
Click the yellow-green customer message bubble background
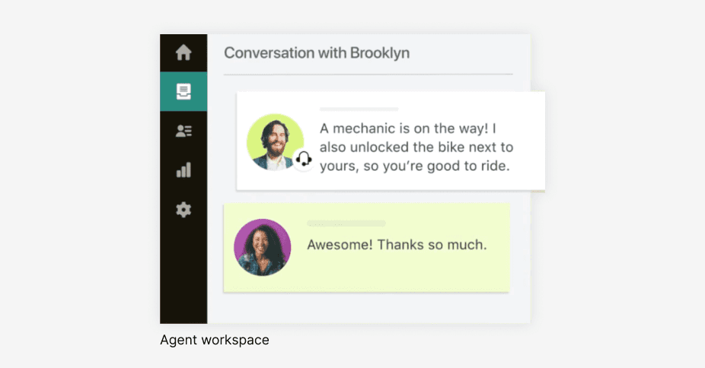click(457, 274)
